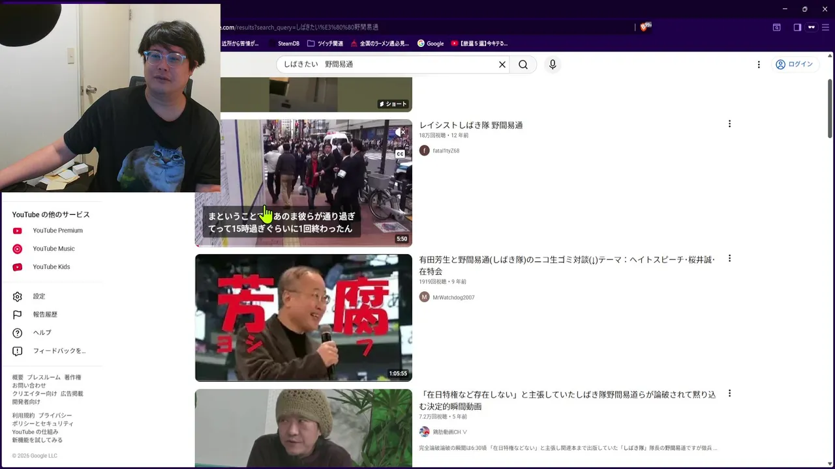835x469 pixels.
Task: Open 開発者向け footer link
Action: point(26,402)
